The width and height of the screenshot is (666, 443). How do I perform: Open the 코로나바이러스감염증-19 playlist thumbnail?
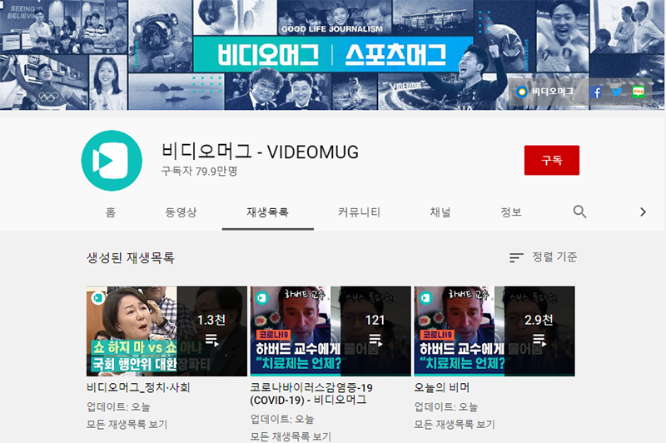331,331
